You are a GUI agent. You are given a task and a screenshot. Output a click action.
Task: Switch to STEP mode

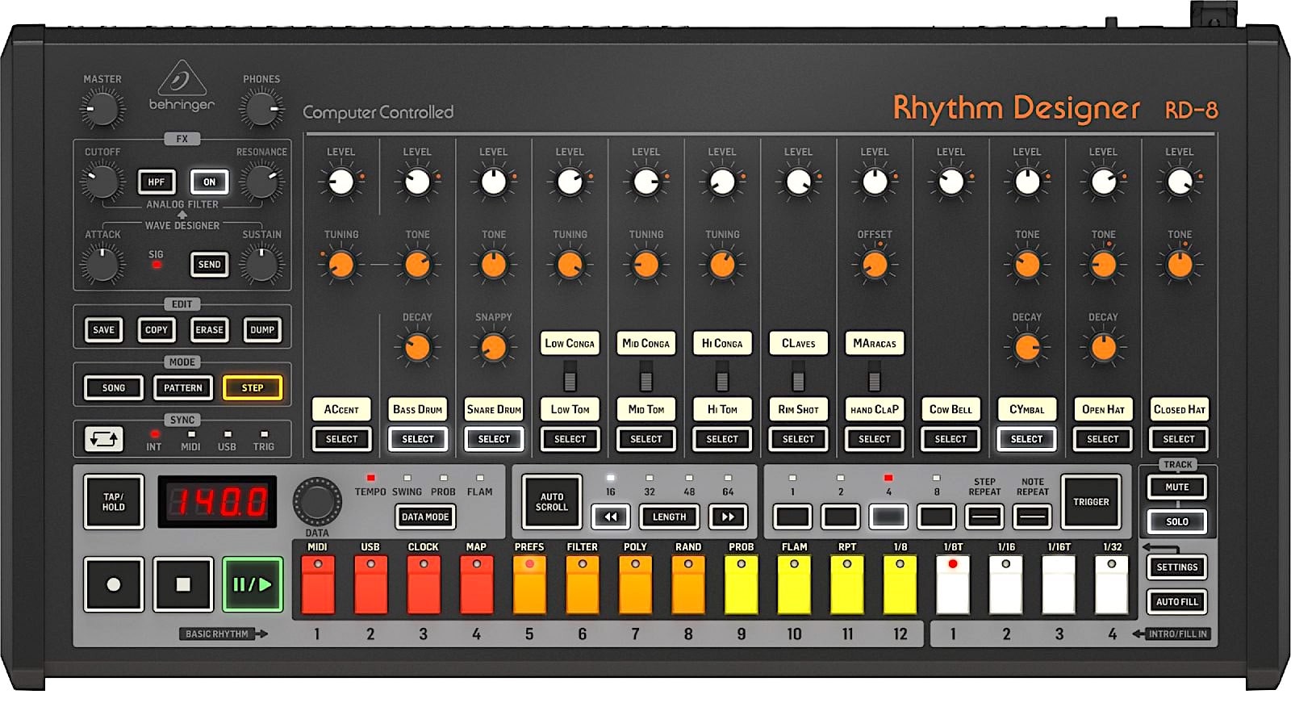point(253,388)
